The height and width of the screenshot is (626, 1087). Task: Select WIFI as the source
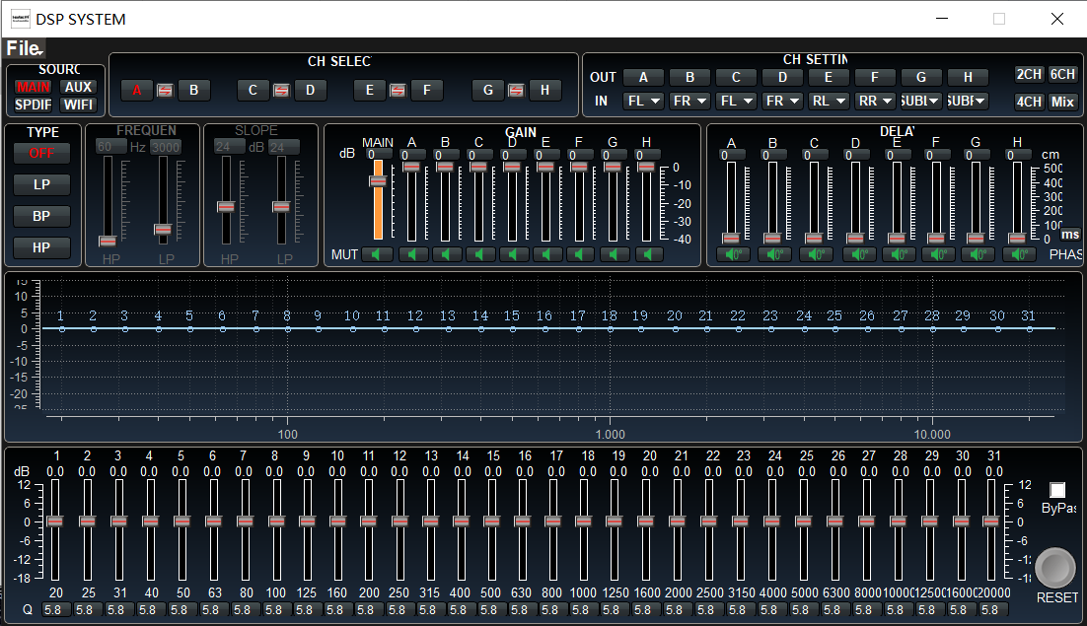click(x=78, y=104)
